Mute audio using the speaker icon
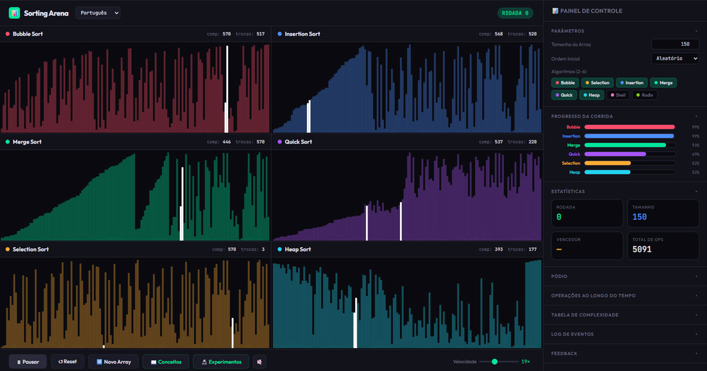The image size is (707, 371). point(259,362)
